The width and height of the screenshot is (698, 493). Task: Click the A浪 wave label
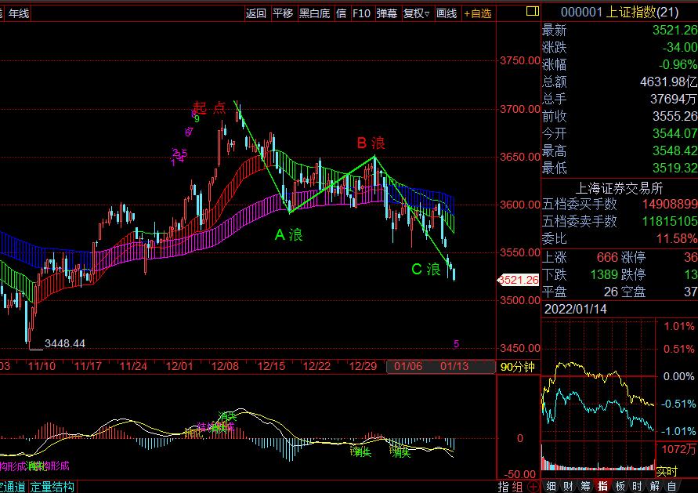(x=289, y=234)
